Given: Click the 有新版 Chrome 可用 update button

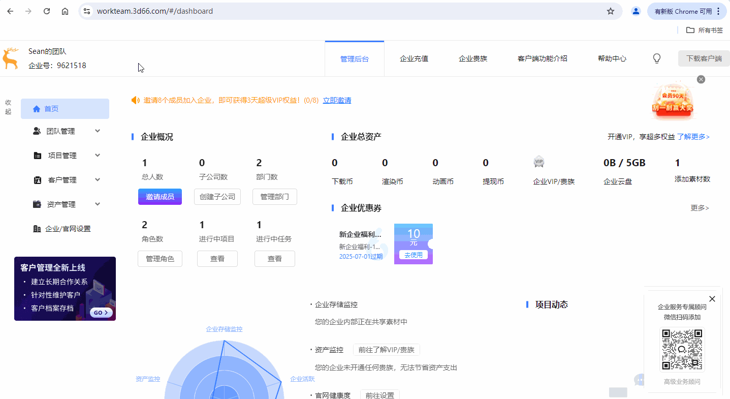Looking at the screenshot, I should pos(687,11).
